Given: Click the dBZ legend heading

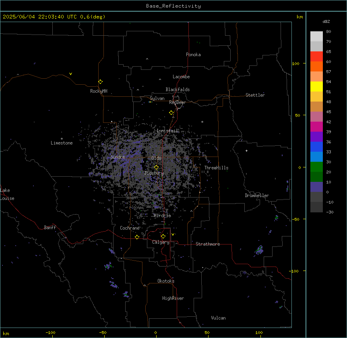Looking at the screenshot, I should pyautogui.click(x=326, y=21).
